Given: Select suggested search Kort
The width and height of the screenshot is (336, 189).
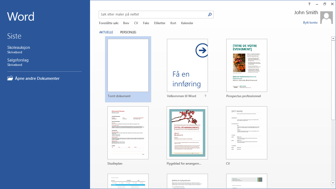Looking at the screenshot, I should (x=173, y=23).
